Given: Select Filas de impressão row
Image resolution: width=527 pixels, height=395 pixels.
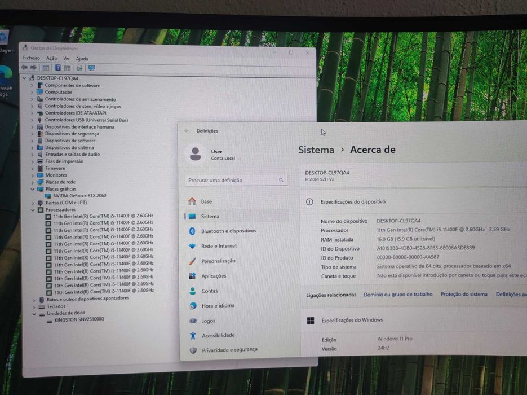Looking at the screenshot, I should coord(64,161).
